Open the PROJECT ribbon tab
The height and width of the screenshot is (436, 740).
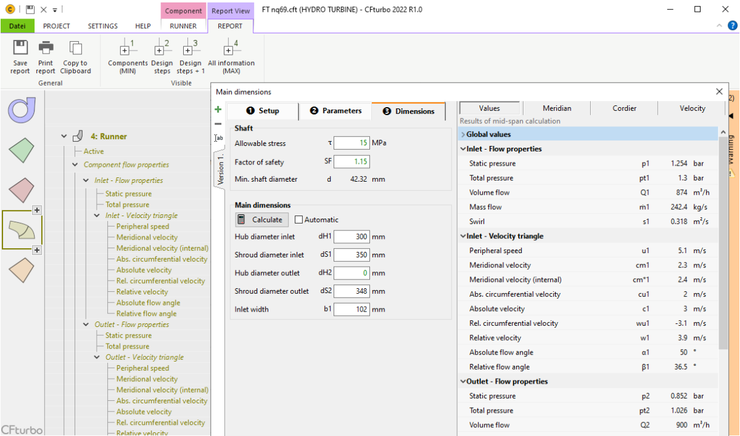57,26
